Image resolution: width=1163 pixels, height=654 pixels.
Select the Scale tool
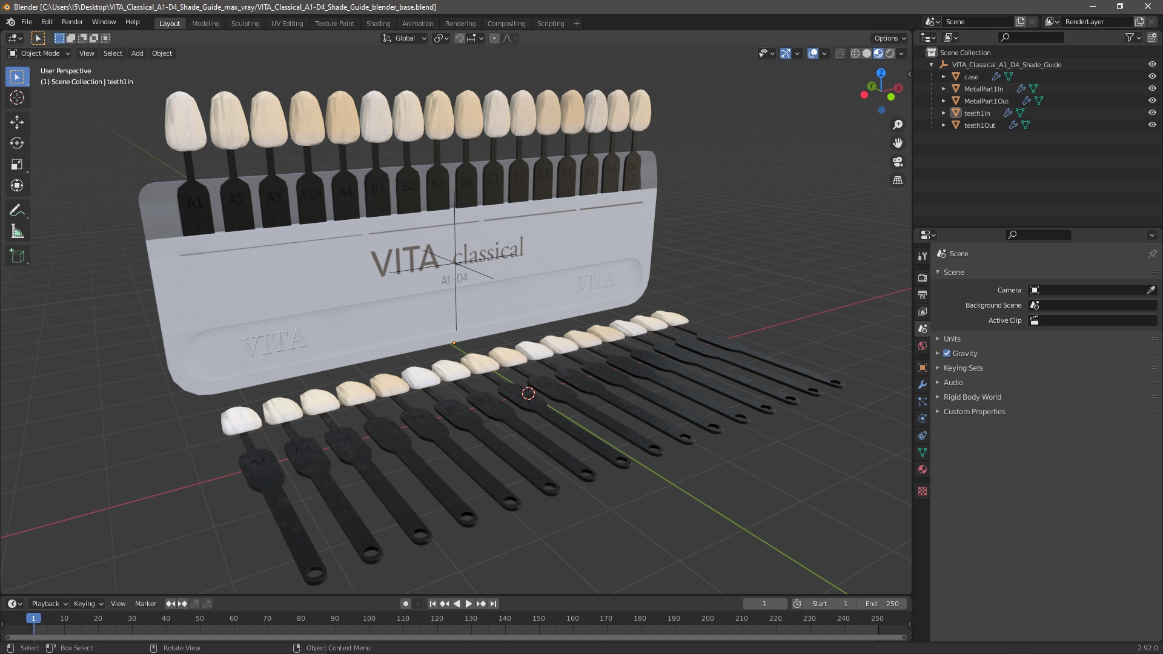click(17, 165)
